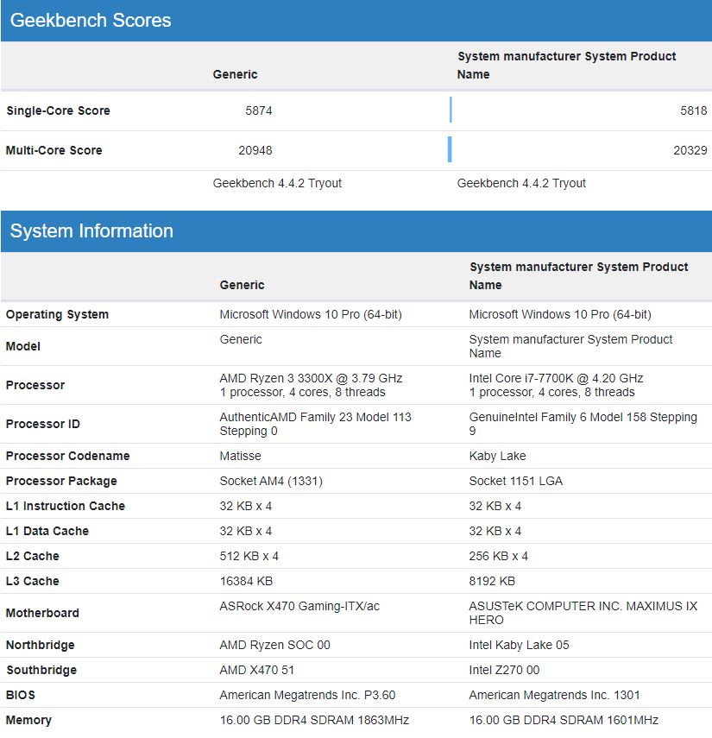Click 'Geekbench 4.4.2 Tryout' under Generic column
The image size is (712, 738).
(x=277, y=183)
